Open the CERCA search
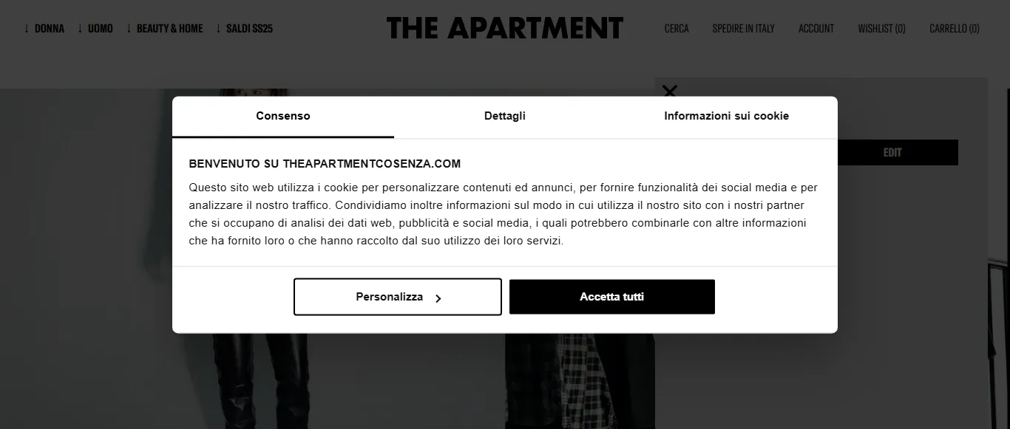 click(676, 28)
